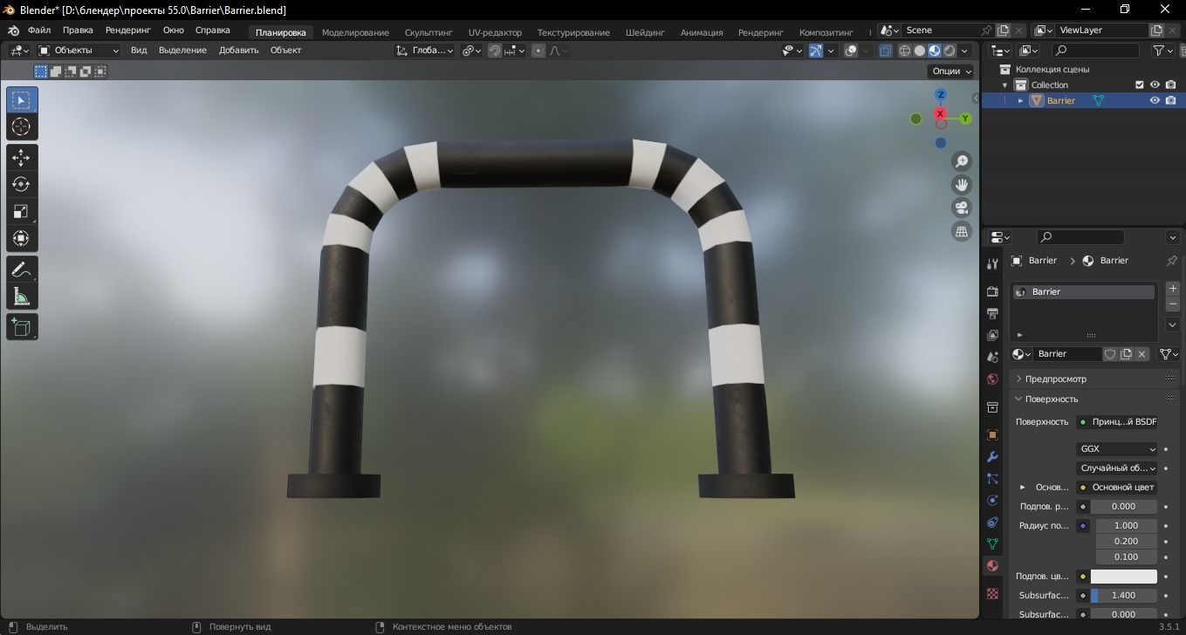Switch to the UV-редактор workspace tab
Image resolution: width=1186 pixels, height=635 pixels.
(495, 32)
